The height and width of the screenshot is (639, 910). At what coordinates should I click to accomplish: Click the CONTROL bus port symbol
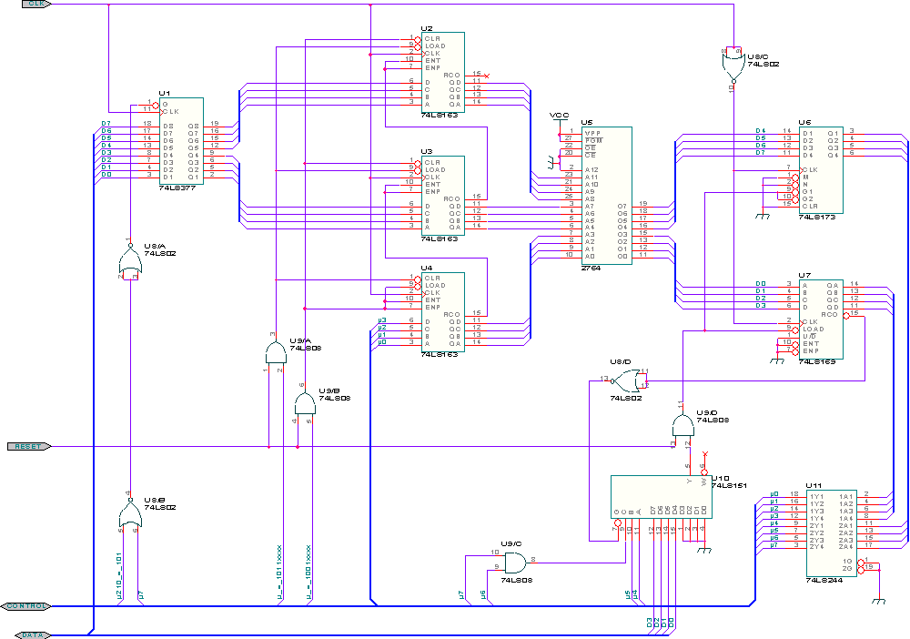[26, 606]
